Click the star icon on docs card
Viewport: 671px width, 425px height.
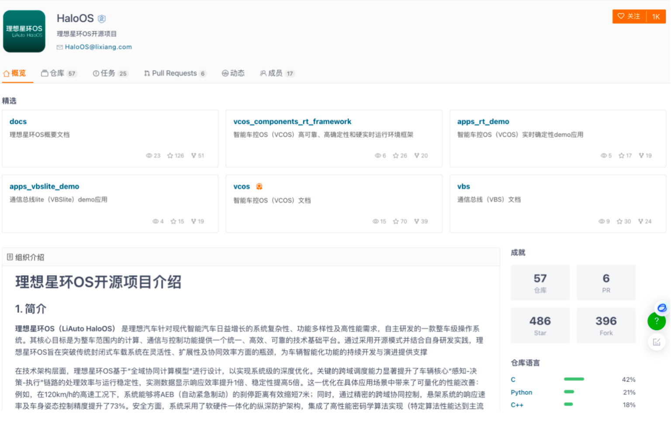pyautogui.click(x=170, y=156)
